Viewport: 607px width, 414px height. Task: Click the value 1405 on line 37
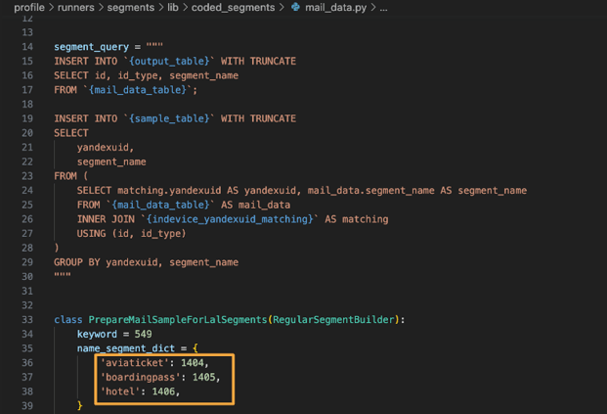[203, 377]
